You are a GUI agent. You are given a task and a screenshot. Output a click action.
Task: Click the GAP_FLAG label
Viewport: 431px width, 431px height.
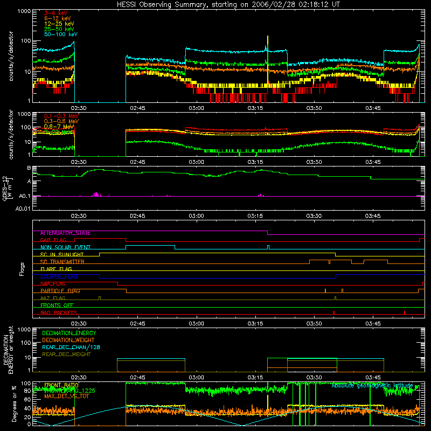(x=53, y=240)
